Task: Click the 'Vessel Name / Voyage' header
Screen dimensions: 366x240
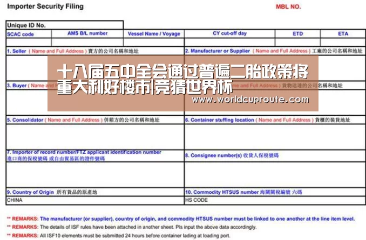Action: 154,34
